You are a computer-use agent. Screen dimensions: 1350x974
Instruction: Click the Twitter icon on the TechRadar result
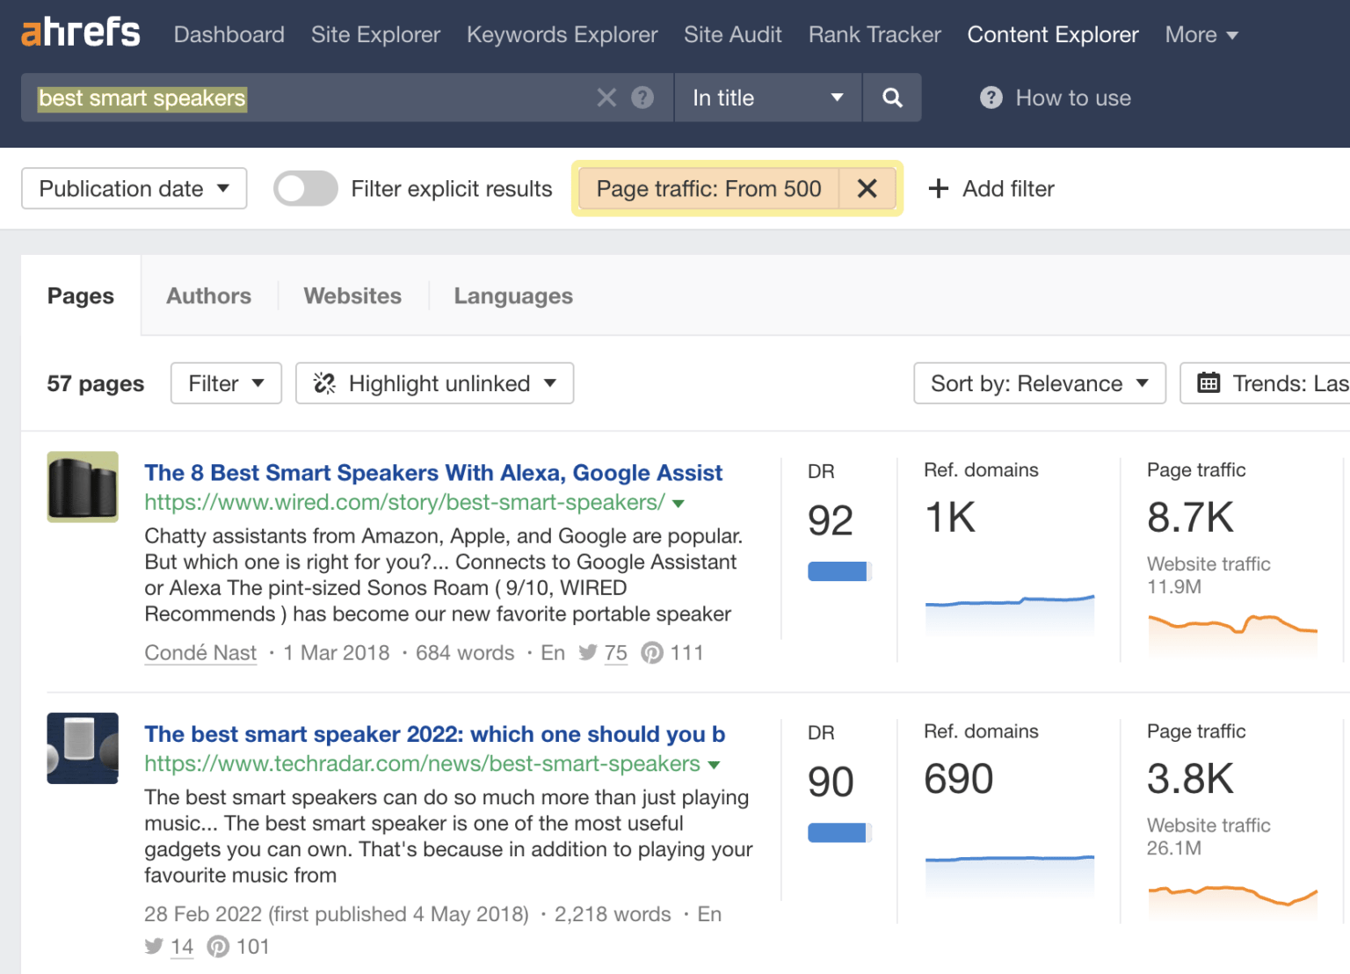click(154, 946)
